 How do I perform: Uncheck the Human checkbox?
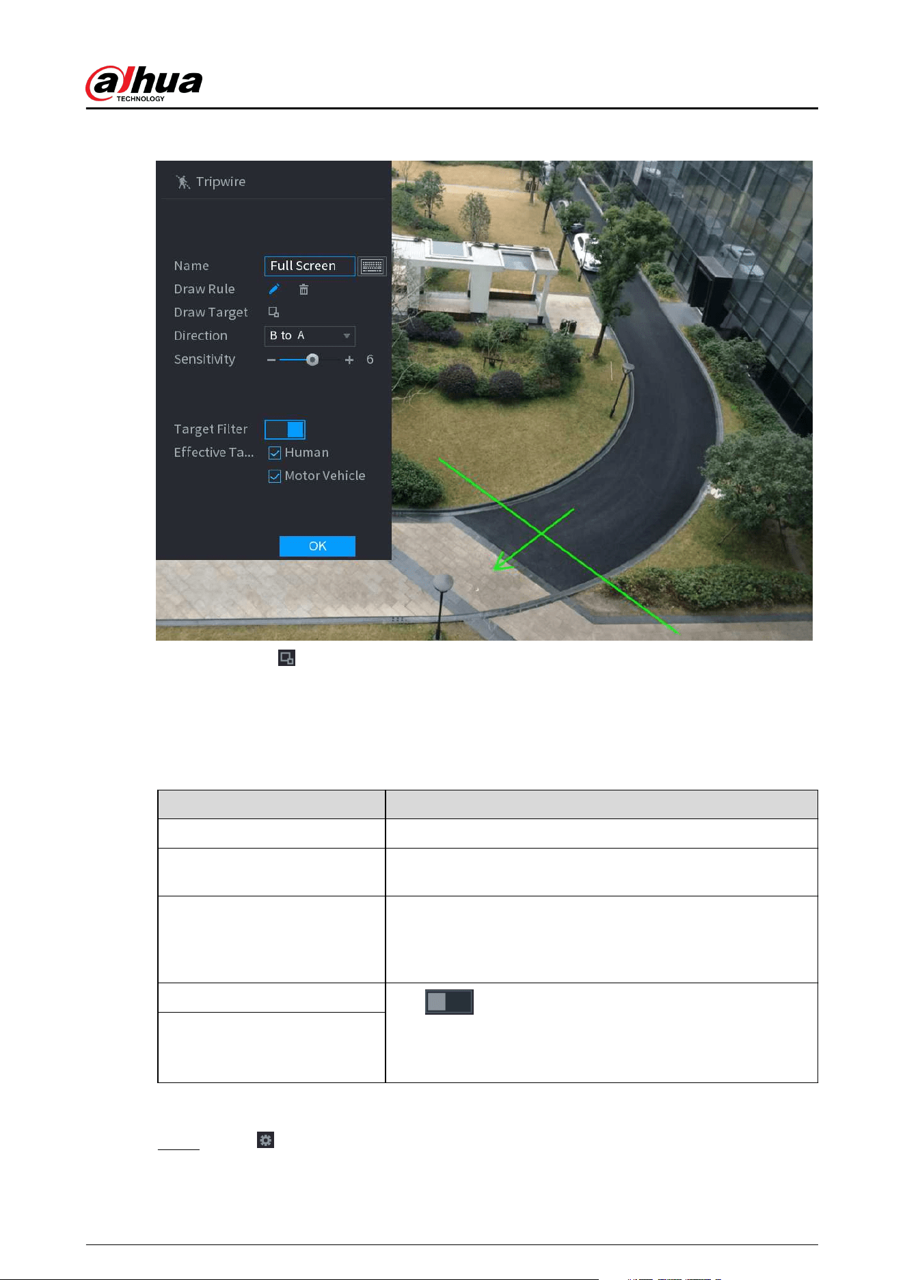pyautogui.click(x=275, y=453)
